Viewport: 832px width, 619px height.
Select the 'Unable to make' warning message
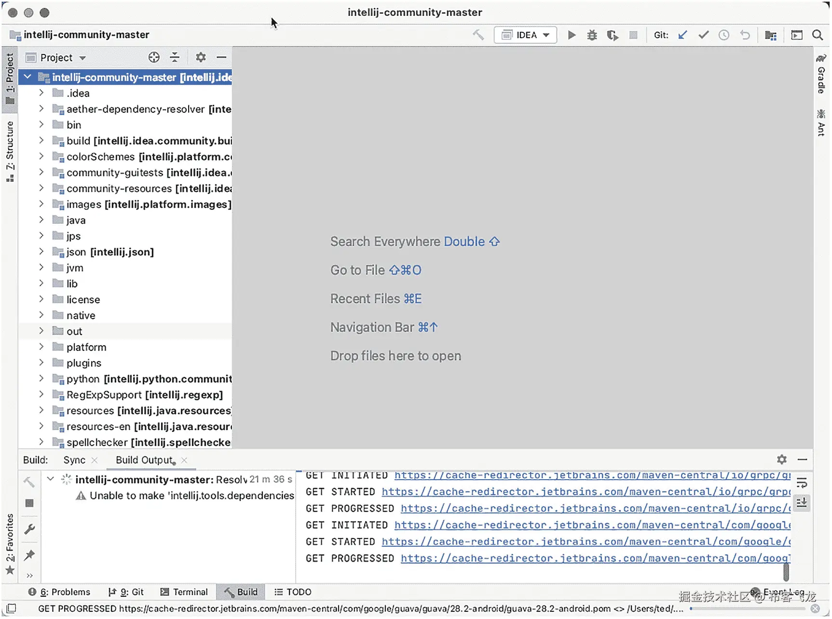pyautogui.click(x=185, y=496)
